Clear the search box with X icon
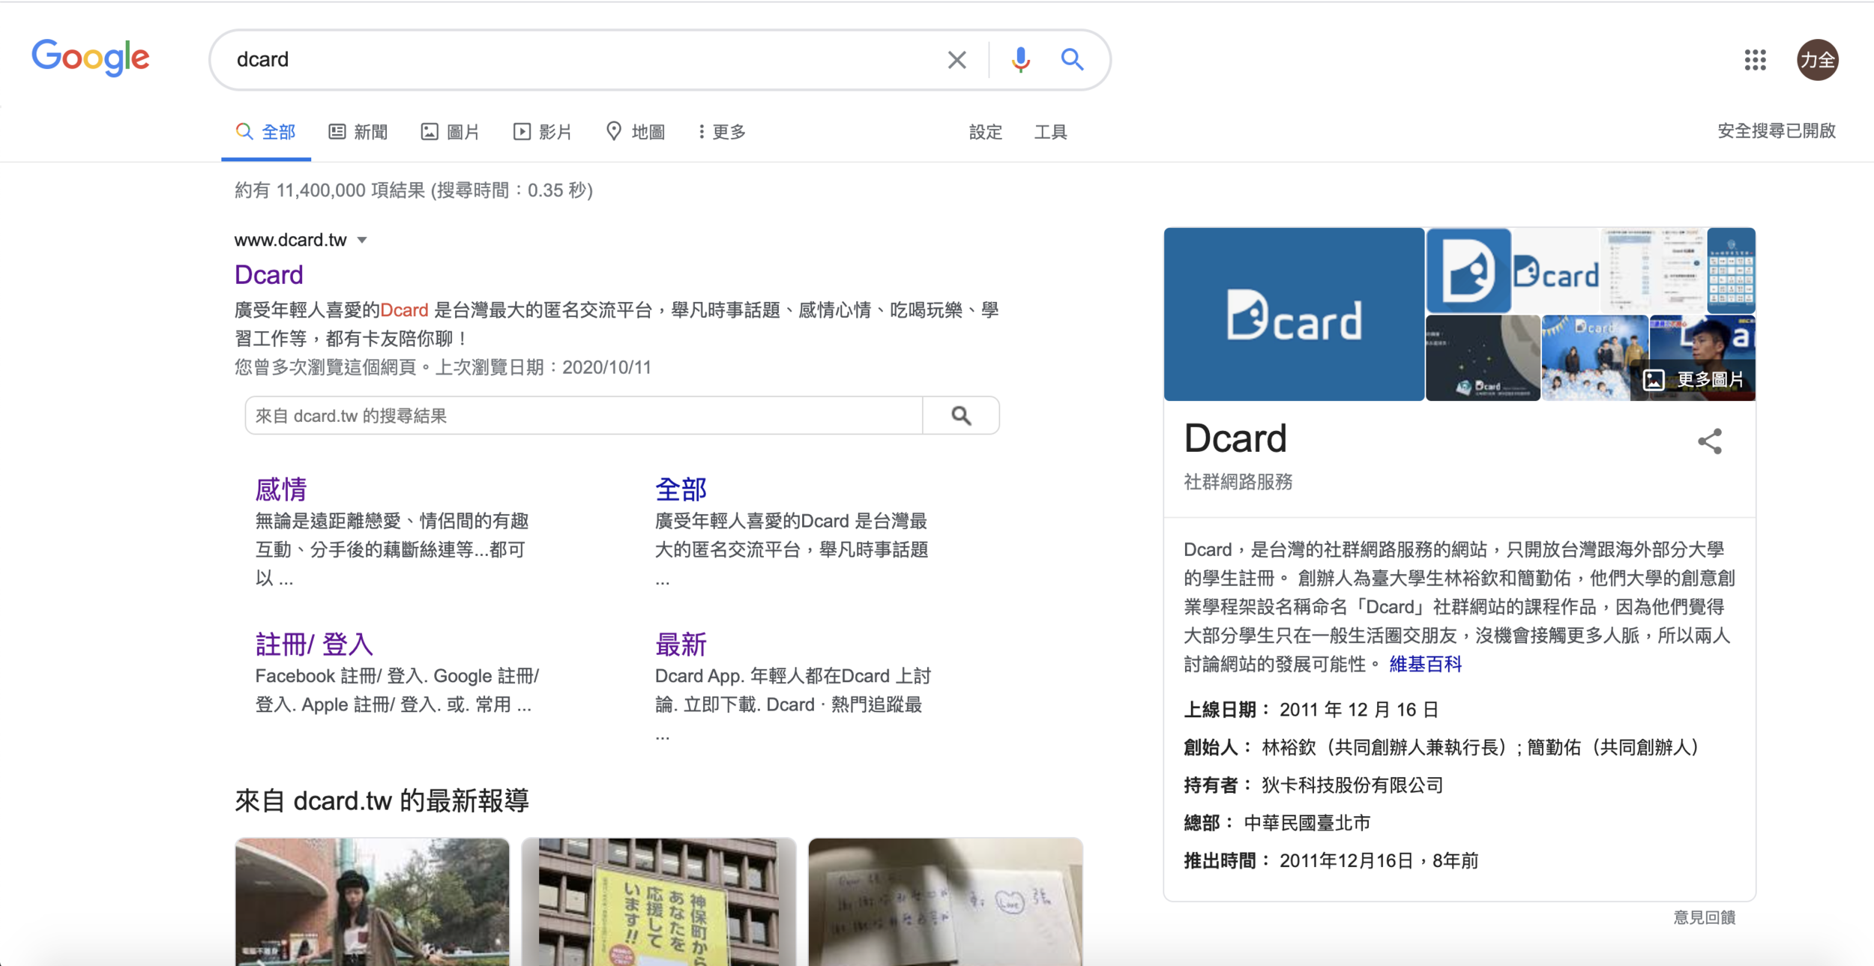Viewport: 1874px width, 966px height. (x=956, y=60)
